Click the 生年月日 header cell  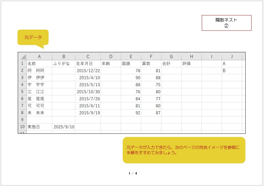click(88, 64)
